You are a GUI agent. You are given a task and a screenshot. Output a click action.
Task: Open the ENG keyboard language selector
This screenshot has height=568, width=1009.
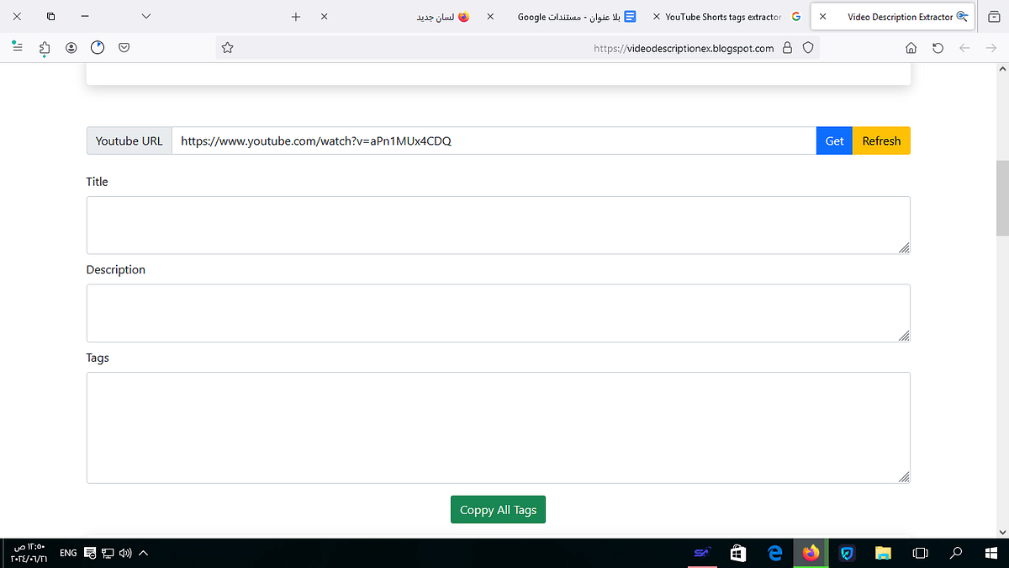[67, 553]
